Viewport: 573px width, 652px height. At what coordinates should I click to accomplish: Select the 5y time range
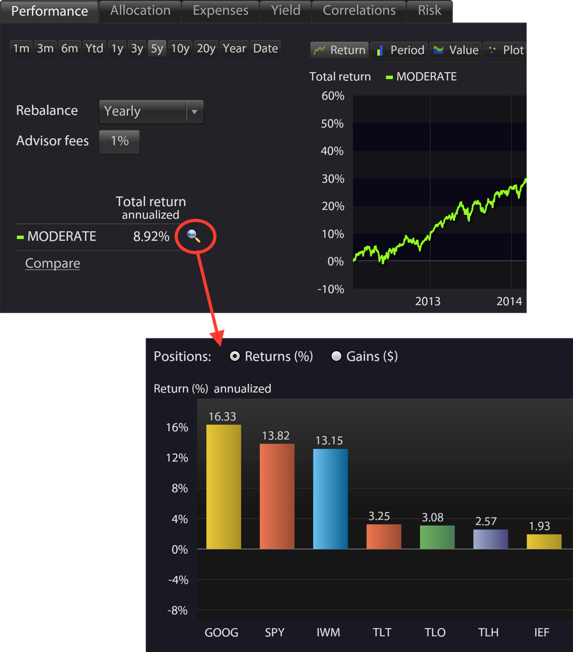coord(157,49)
